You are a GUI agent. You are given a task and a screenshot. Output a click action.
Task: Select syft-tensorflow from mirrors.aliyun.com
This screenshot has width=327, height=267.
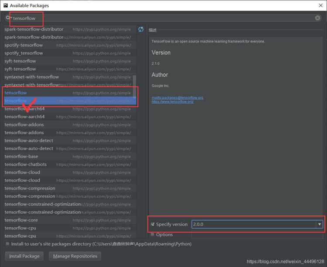click(70, 69)
